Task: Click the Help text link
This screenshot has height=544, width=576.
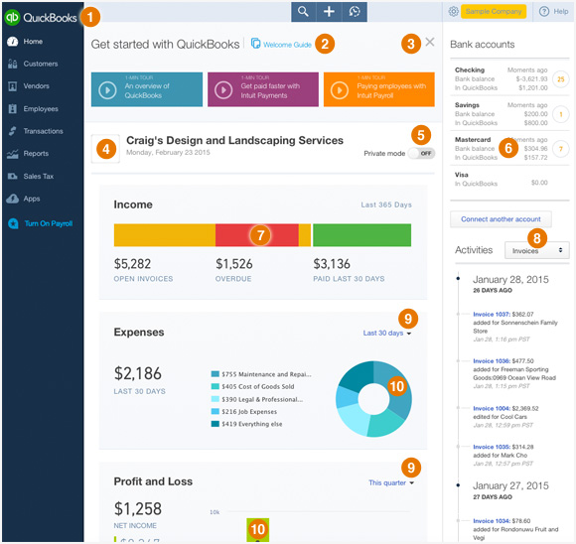Action: click(560, 11)
